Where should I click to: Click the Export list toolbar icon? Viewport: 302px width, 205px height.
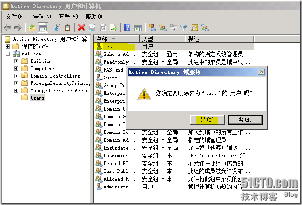113,28
